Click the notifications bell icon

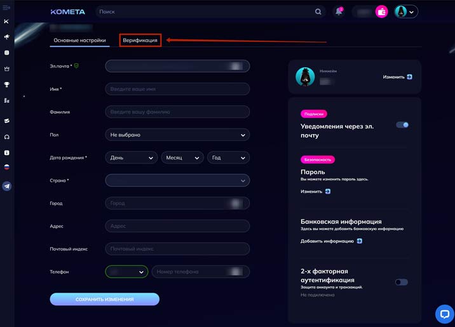(x=339, y=11)
